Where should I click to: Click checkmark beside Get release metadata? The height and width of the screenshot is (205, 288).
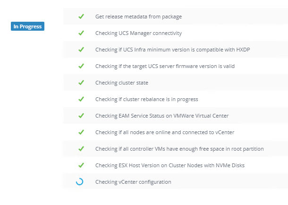point(81,17)
